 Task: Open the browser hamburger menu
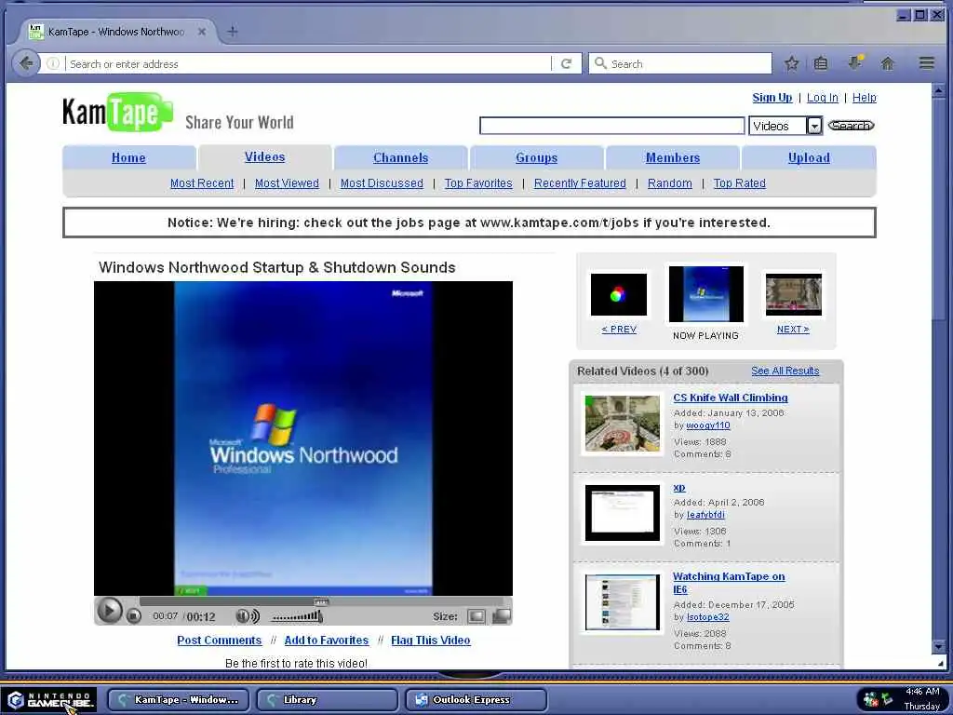tap(926, 62)
